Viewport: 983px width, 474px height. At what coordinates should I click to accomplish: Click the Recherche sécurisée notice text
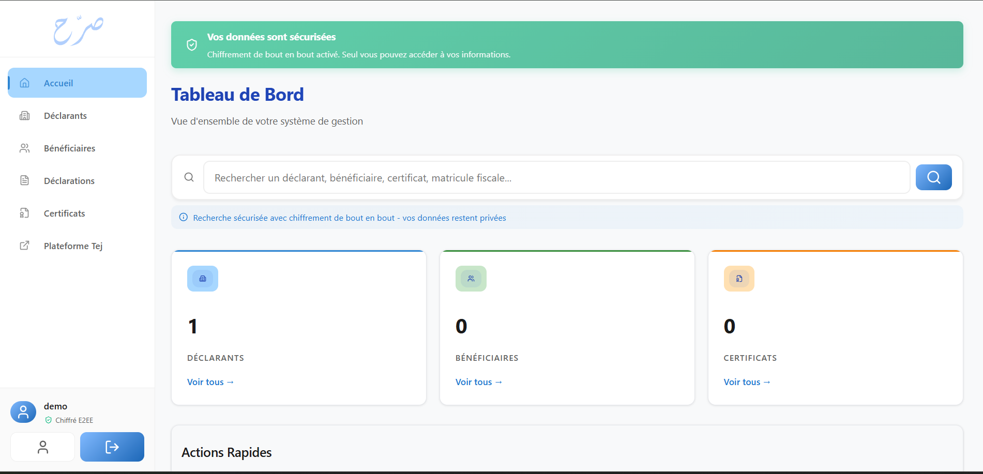tap(350, 218)
